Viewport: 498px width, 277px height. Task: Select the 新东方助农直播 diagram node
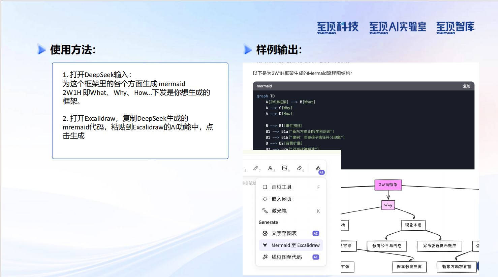click(x=457, y=267)
